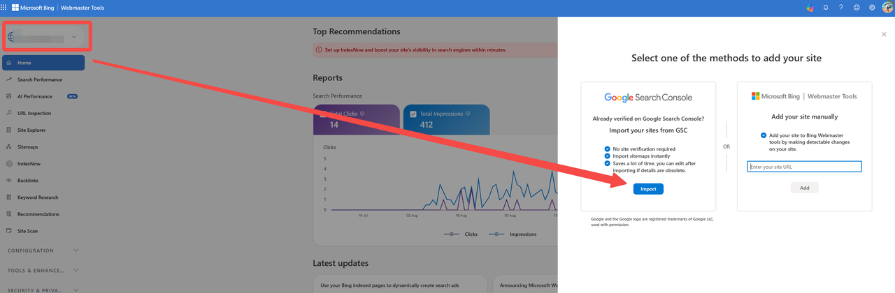Click the URL Inspection magnifier icon
This screenshot has width=895, height=293.
(9, 113)
